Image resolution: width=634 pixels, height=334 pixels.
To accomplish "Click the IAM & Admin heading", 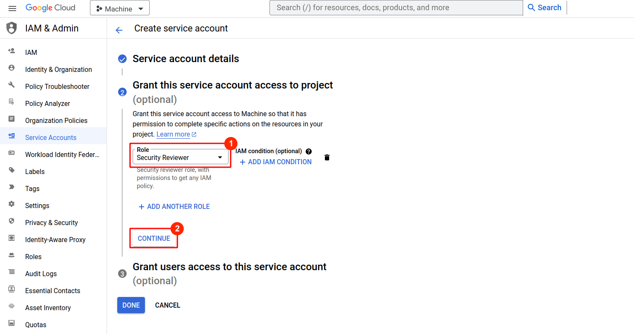I will pyautogui.click(x=52, y=28).
